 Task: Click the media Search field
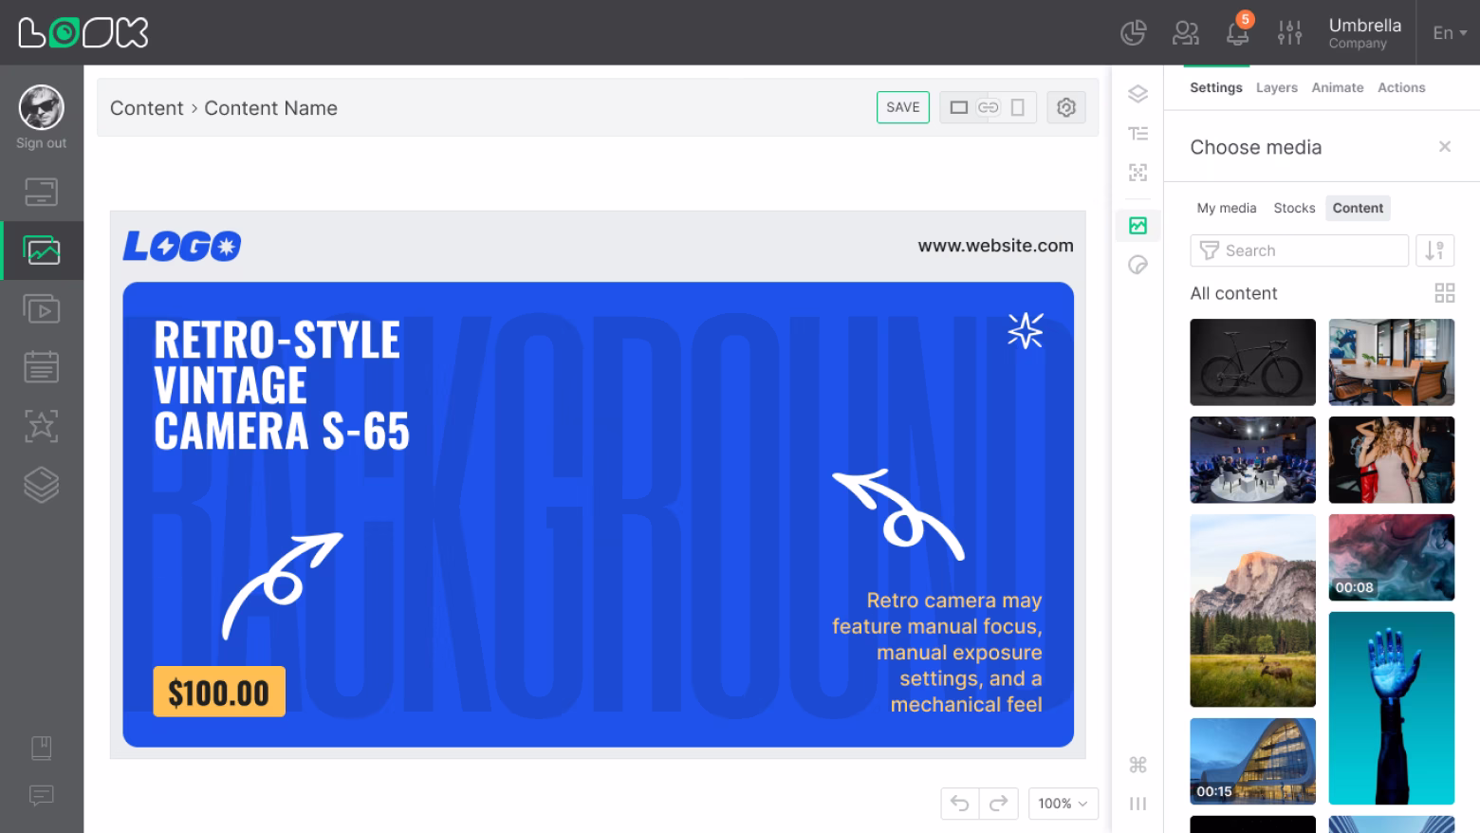1299,250
